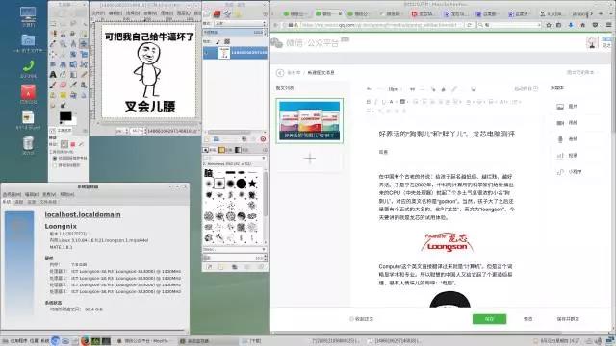Click the circled back arrow in WeChat editor
Image resolution: width=616 pixels, height=346 pixels.
(x=280, y=73)
